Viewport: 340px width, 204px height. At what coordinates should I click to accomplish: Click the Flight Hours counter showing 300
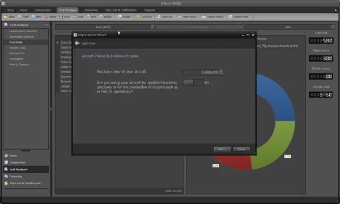coord(321,58)
